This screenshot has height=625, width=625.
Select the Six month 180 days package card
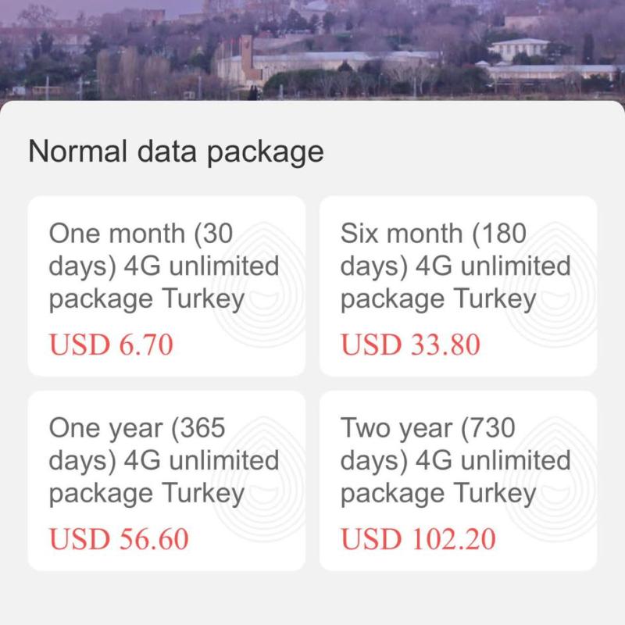tap(458, 285)
